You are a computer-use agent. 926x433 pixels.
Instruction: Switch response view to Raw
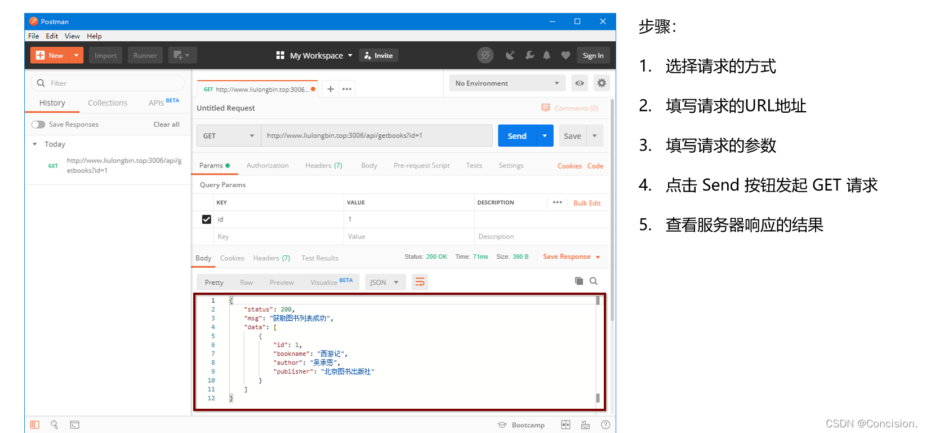[247, 282]
